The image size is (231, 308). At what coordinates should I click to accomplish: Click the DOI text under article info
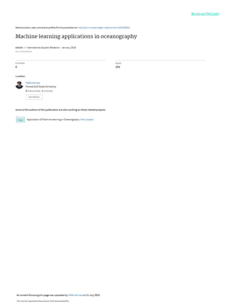point(23,52)
